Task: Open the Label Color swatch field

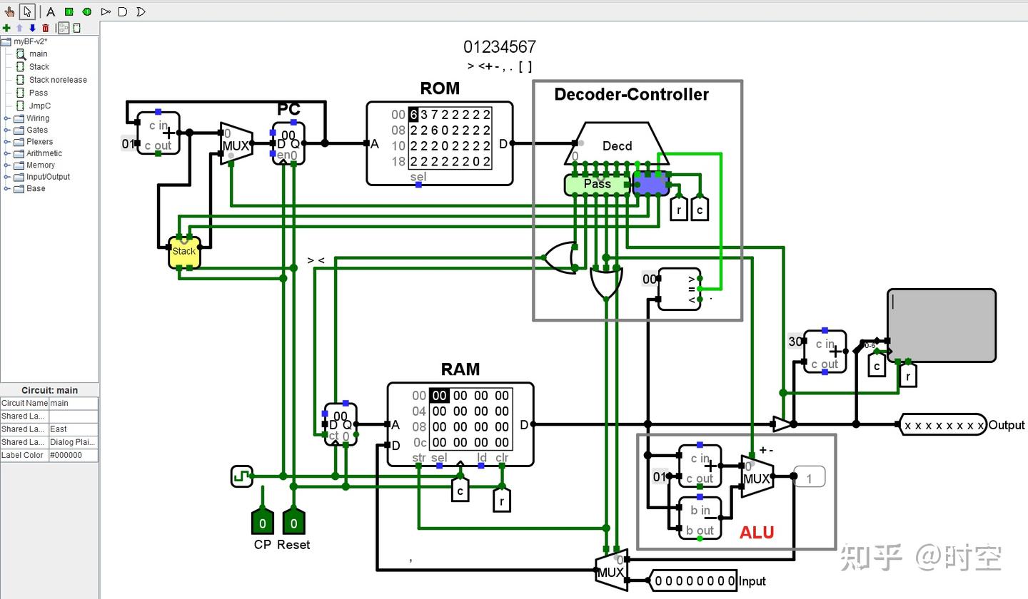Action: 72,455
